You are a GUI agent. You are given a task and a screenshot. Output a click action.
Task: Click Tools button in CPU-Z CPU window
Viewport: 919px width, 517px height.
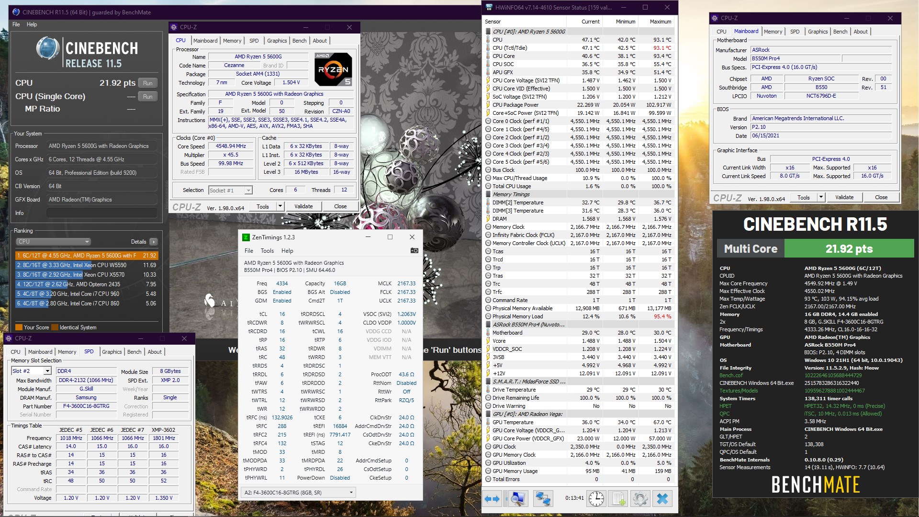coord(263,206)
